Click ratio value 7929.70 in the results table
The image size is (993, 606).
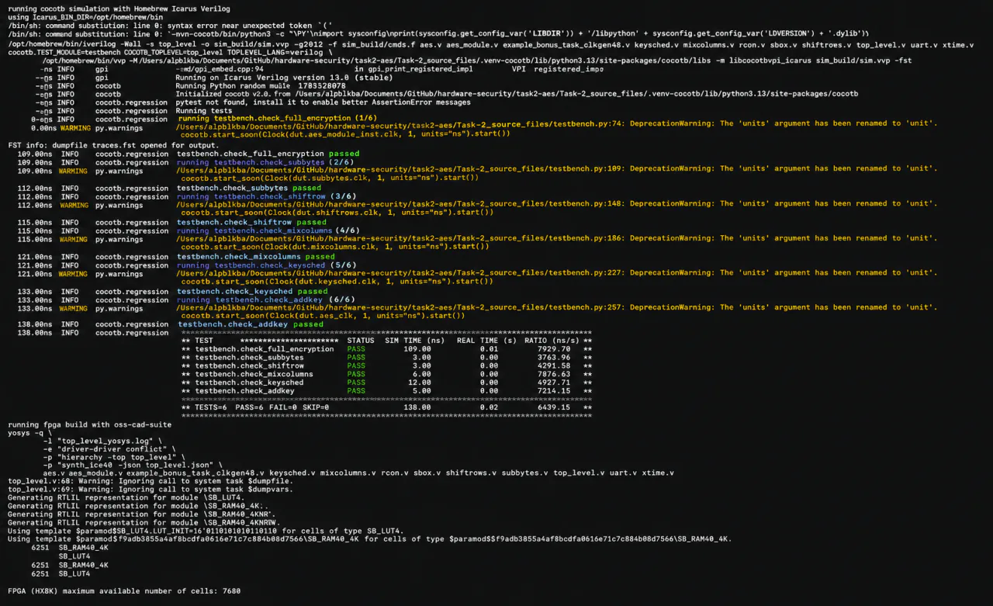[554, 349]
